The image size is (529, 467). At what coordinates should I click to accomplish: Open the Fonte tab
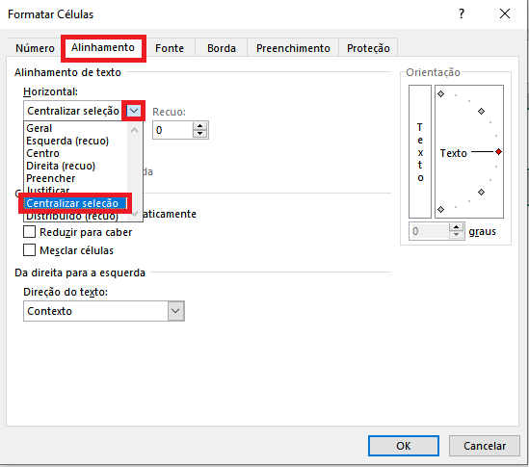coord(170,48)
